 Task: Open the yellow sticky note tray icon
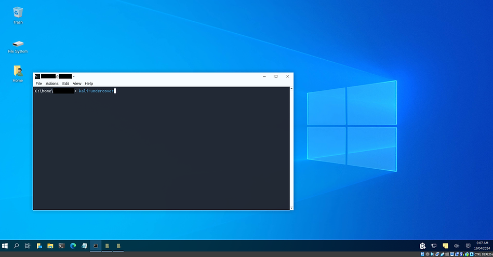pos(445,246)
